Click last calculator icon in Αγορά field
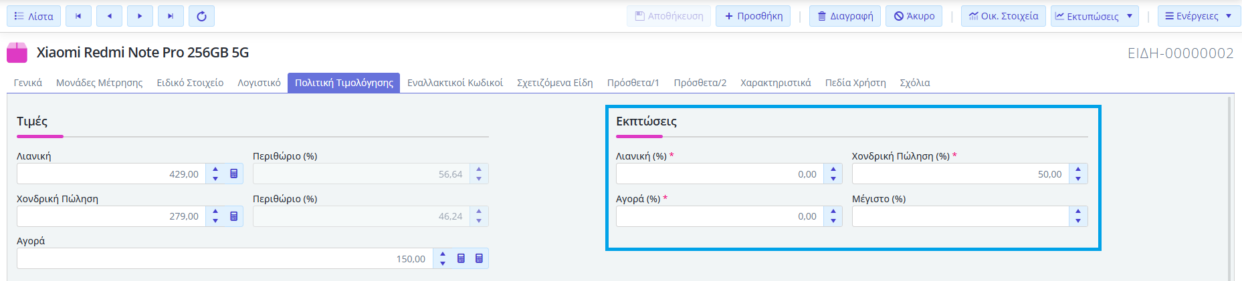 tap(479, 258)
